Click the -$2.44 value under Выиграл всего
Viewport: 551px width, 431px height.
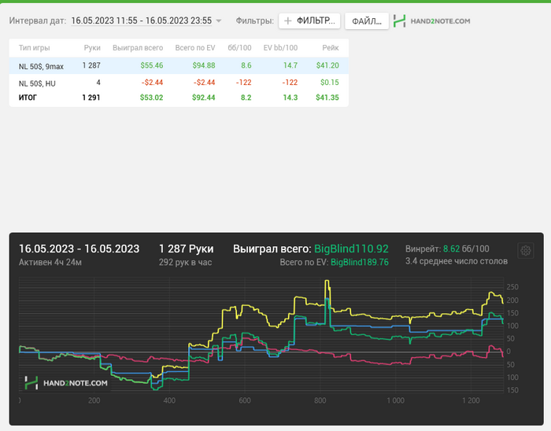tap(152, 83)
